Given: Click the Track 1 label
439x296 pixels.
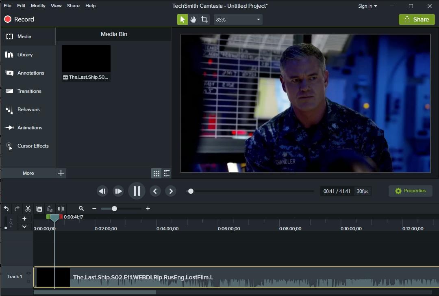Looking at the screenshot, I should (x=15, y=277).
